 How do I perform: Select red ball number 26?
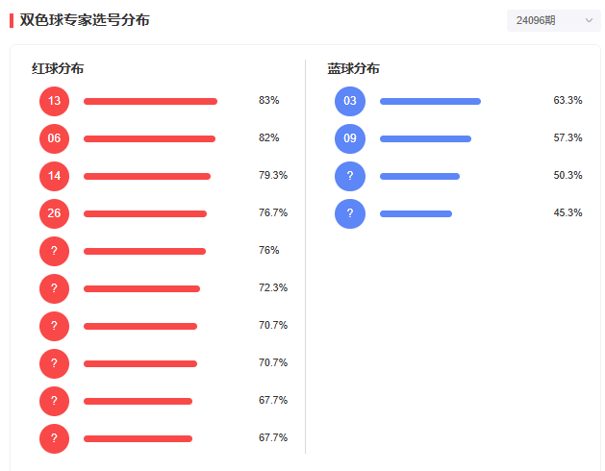(55, 213)
